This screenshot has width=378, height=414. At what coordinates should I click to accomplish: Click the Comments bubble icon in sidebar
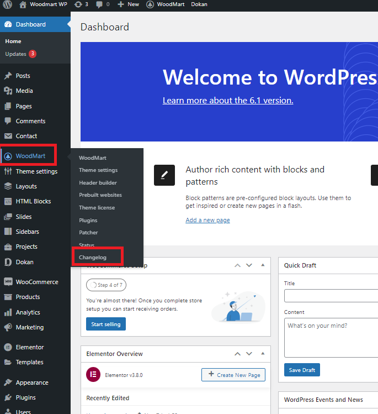[x=8, y=121]
